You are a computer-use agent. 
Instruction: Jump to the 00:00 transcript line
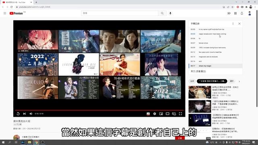point(215,29)
